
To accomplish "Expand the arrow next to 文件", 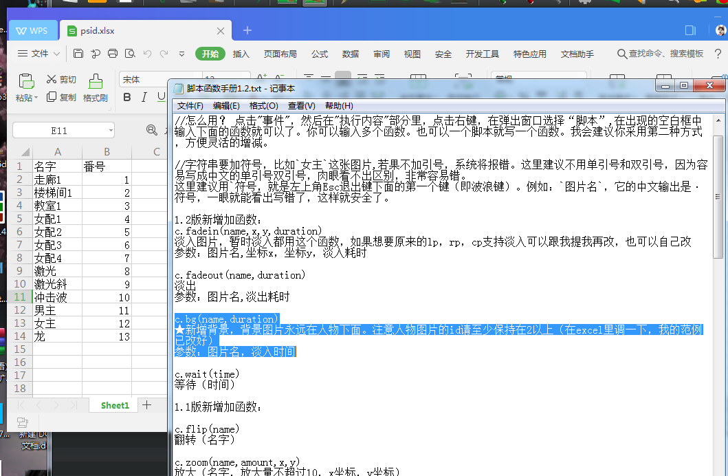I will pos(56,54).
